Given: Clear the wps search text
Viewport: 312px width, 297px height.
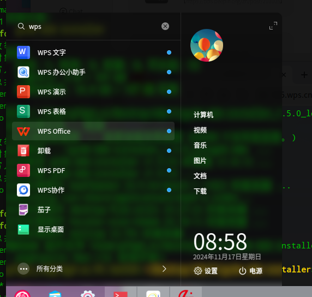Looking at the screenshot, I should point(165,26).
